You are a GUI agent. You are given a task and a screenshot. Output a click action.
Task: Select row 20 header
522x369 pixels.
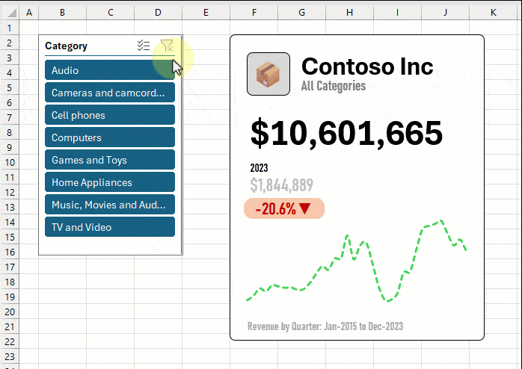[10, 311]
